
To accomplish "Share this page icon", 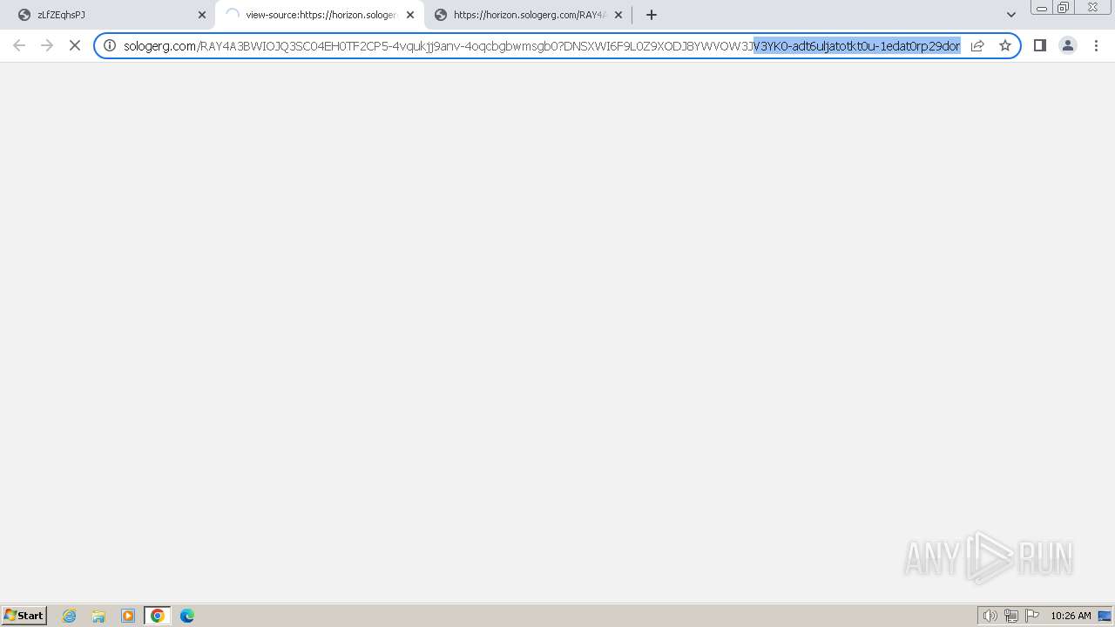I will pyautogui.click(x=977, y=45).
